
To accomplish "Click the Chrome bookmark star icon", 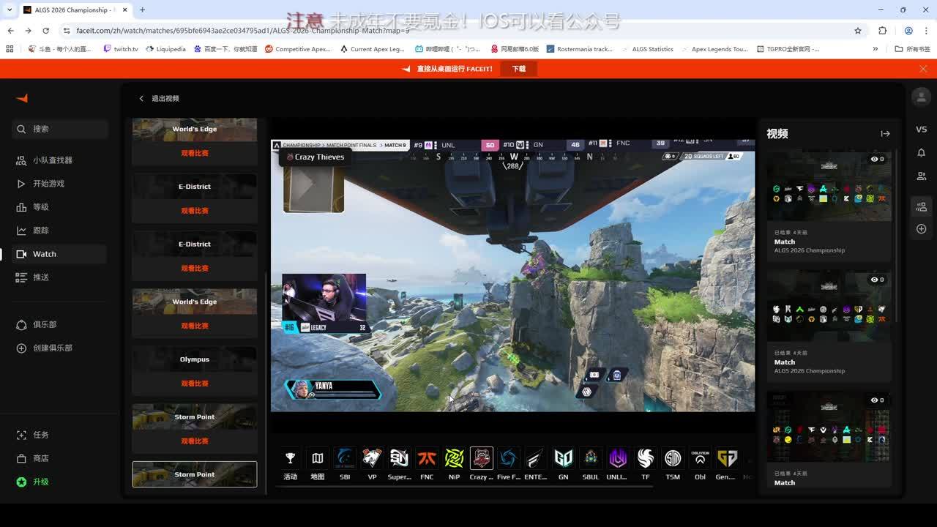I will click(x=858, y=31).
